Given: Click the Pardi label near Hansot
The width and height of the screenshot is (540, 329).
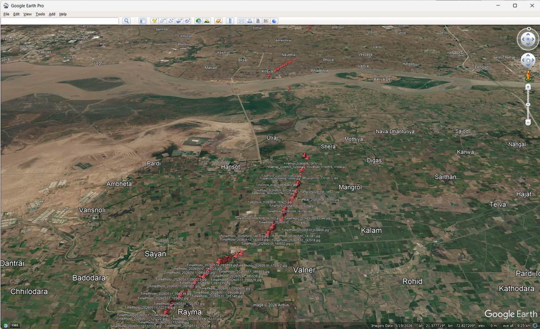Looking at the screenshot, I should 154,163.
